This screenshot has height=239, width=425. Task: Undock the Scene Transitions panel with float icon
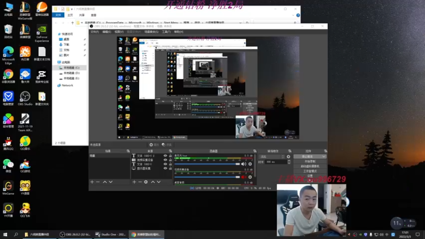(x=290, y=151)
